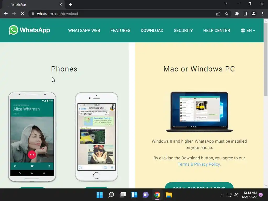Screen dimensions: 268x201
Task: Toggle Chrome side panel icon
Action: [245, 14]
